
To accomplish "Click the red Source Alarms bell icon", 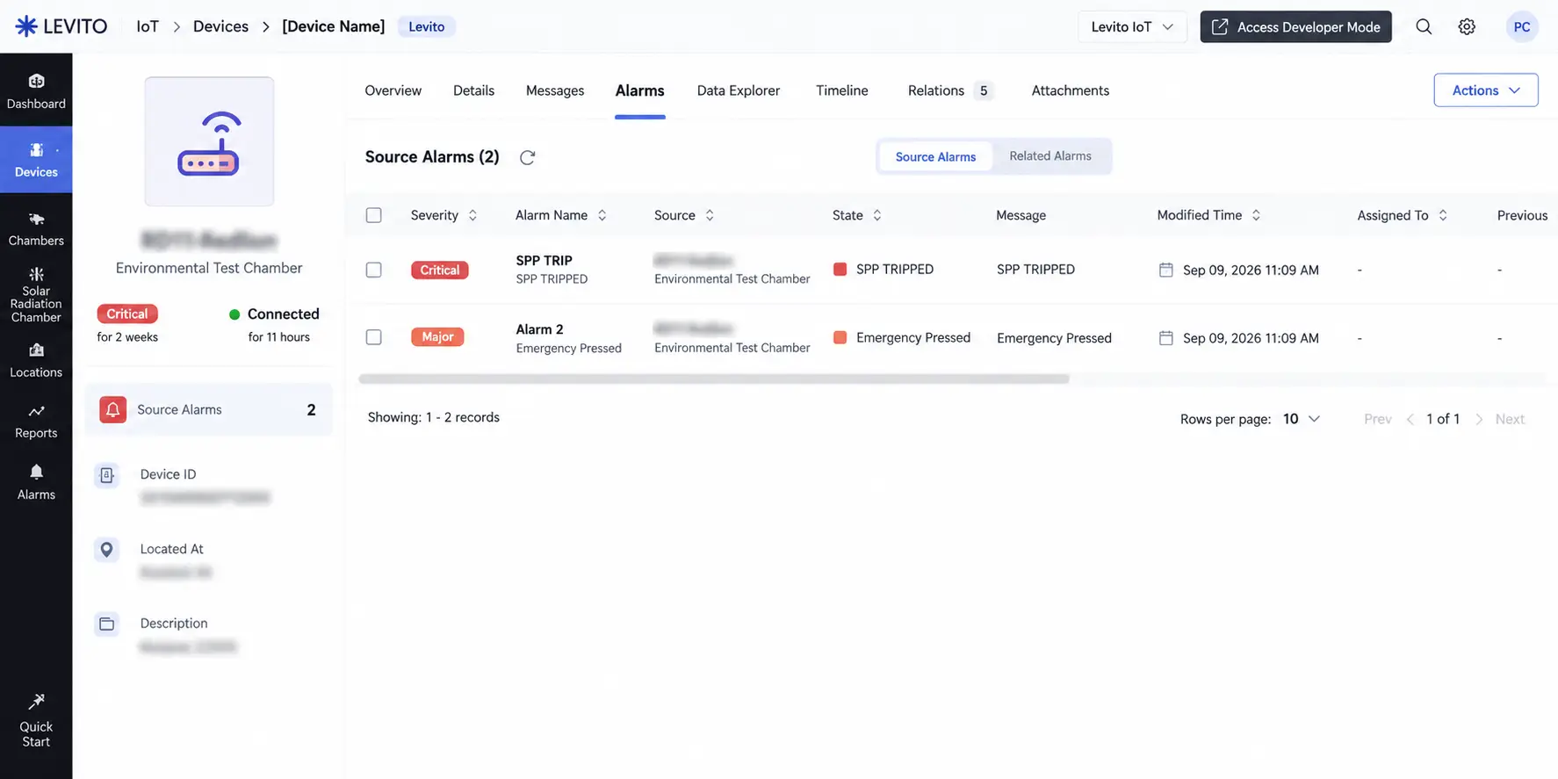I will [x=112, y=409].
